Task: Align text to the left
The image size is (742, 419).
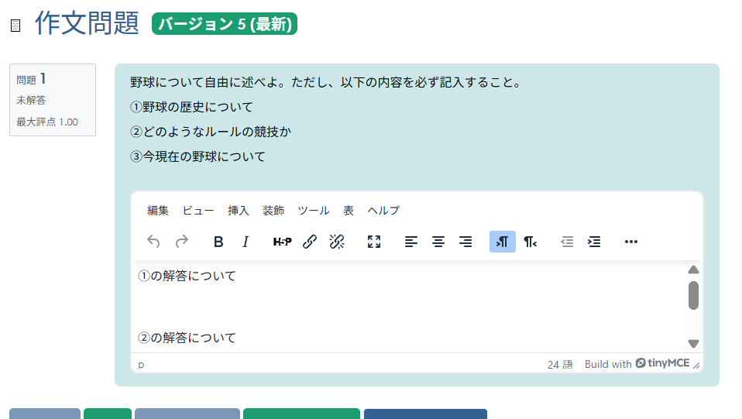Action: 411,242
